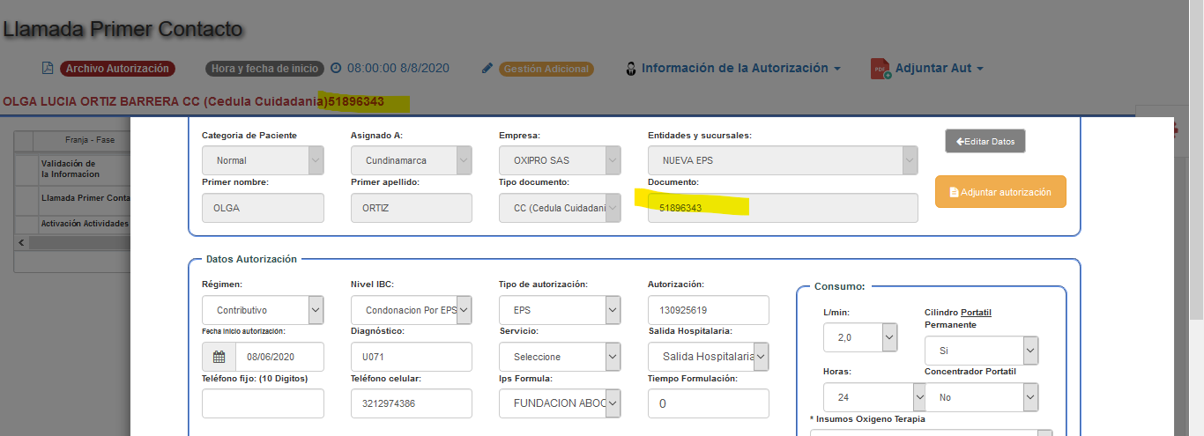The width and height of the screenshot is (1204, 436).
Task: Click the person icon by Información de la Autorización
Action: click(x=630, y=69)
